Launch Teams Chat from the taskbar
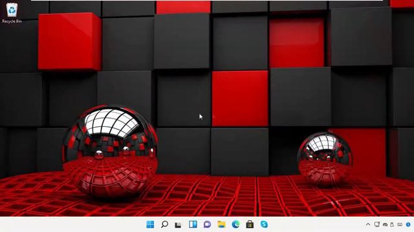The height and width of the screenshot is (232, 414). click(207, 224)
